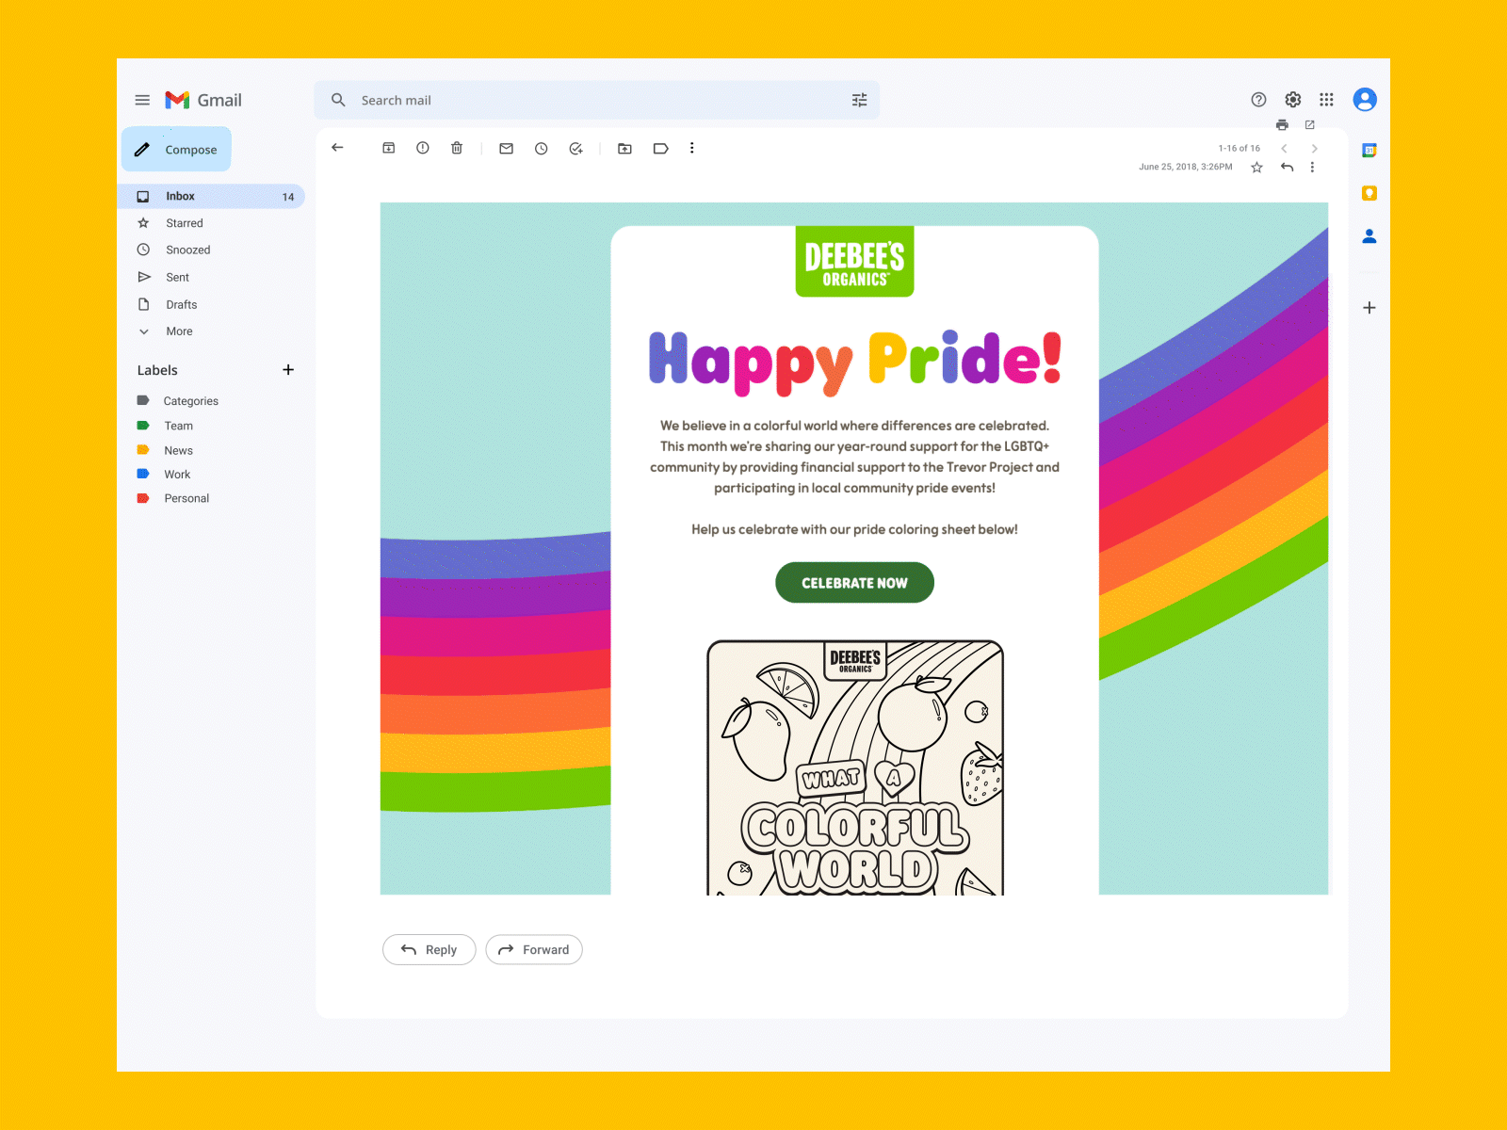Select the Inbox folder
This screenshot has width=1507, height=1130.
[179, 196]
